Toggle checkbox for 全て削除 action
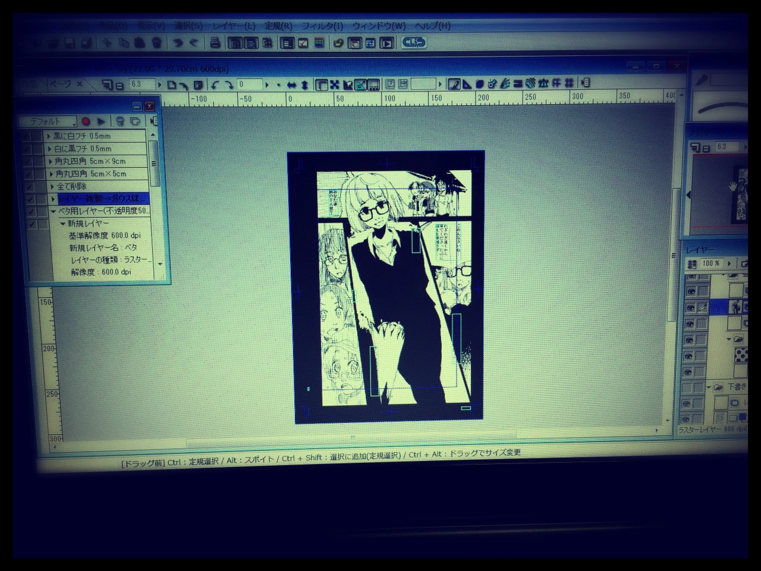761x571 pixels. tap(29, 186)
